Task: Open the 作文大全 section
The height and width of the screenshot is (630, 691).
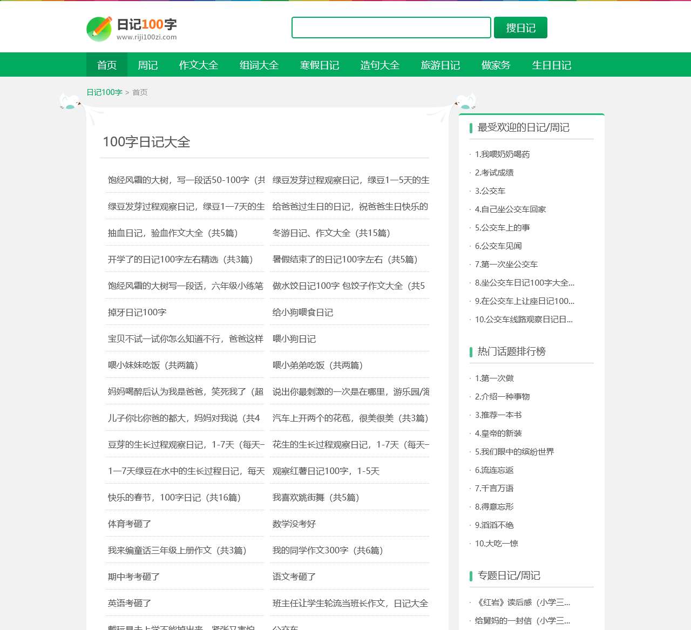Action: coord(199,65)
